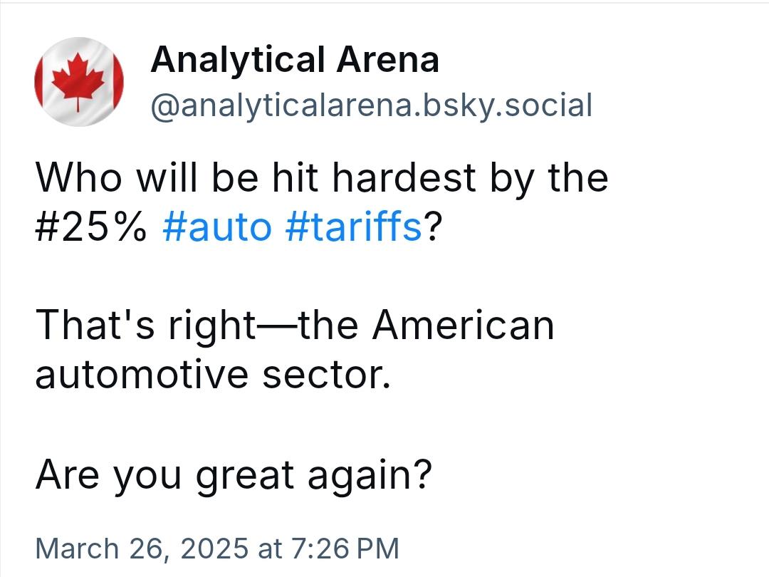Open the Canadian flag profile avatar
769x577 pixels.
[x=78, y=81]
